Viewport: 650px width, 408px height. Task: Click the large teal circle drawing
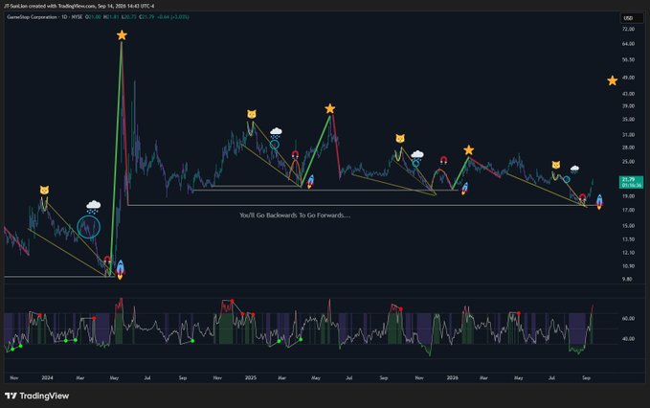(88, 227)
